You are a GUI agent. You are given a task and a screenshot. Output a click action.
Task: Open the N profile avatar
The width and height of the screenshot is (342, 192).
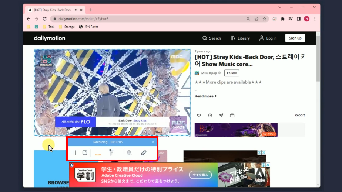307,19
